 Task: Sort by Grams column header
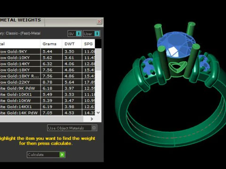pos(51,44)
